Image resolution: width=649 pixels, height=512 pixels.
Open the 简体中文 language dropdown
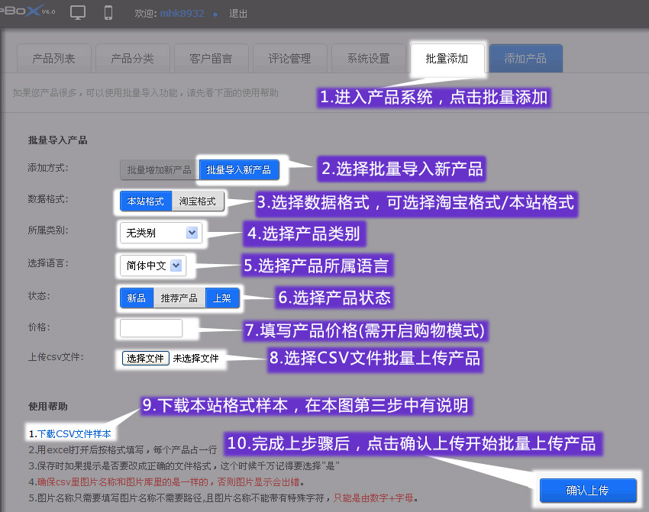152,266
